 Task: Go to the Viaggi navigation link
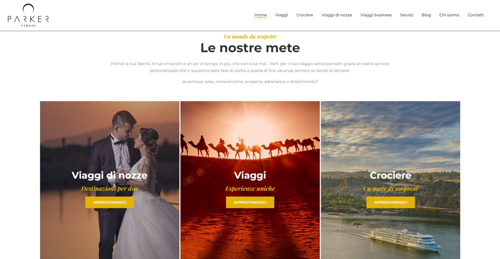pos(281,15)
